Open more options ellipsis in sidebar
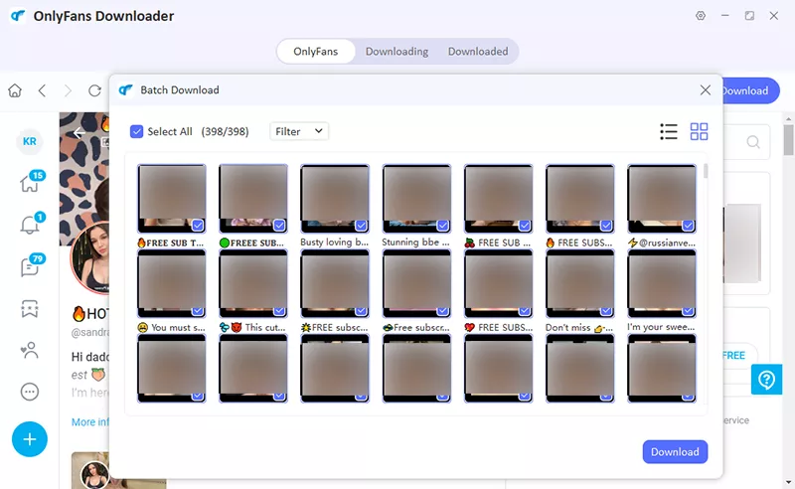This screenshot has width=795, height=489. click(30, 392)
